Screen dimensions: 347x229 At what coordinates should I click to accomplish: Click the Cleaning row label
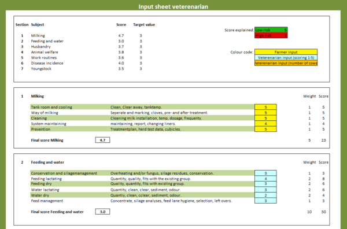(39, 118)
